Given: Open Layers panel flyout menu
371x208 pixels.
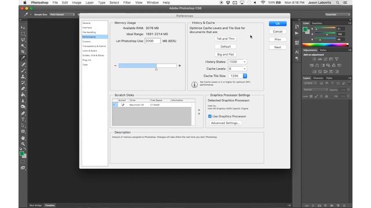Looking at the screenshot, I should 349,78.
